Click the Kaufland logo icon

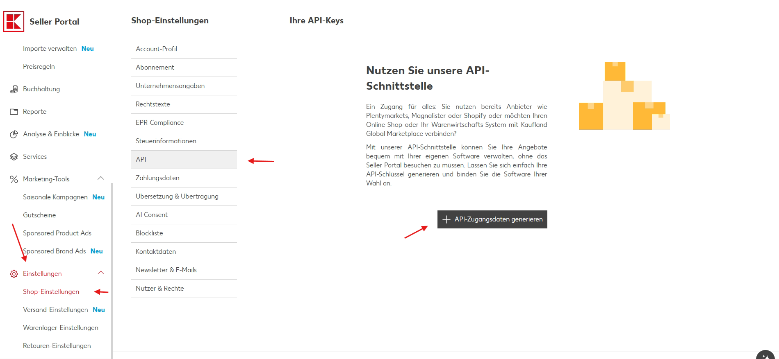[14, 21]
